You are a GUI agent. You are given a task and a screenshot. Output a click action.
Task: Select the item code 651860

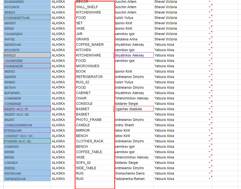pyautogui.click(x=27, y=82)
